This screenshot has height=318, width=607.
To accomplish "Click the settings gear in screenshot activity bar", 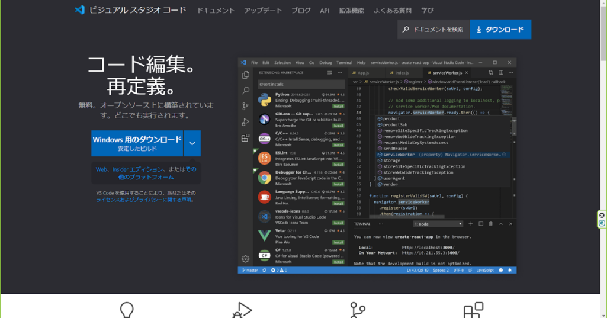I will (x=245, y=259).
